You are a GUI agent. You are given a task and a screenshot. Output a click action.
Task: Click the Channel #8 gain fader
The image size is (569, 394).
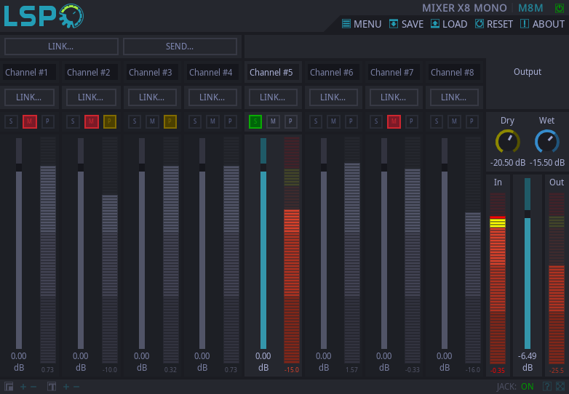[445, 244]
